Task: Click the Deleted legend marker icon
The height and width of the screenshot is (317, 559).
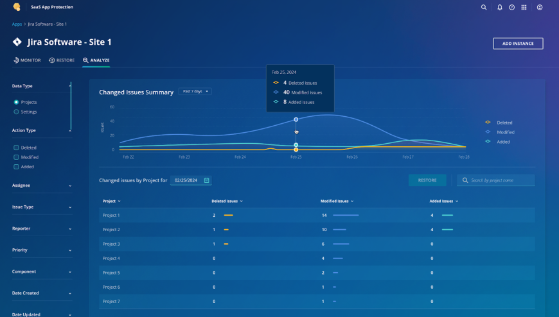Action: [x=488, y=122]
